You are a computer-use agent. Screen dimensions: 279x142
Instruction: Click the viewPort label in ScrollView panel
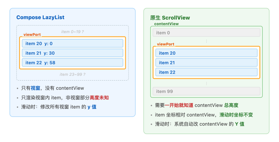click(x=166, y=44)
